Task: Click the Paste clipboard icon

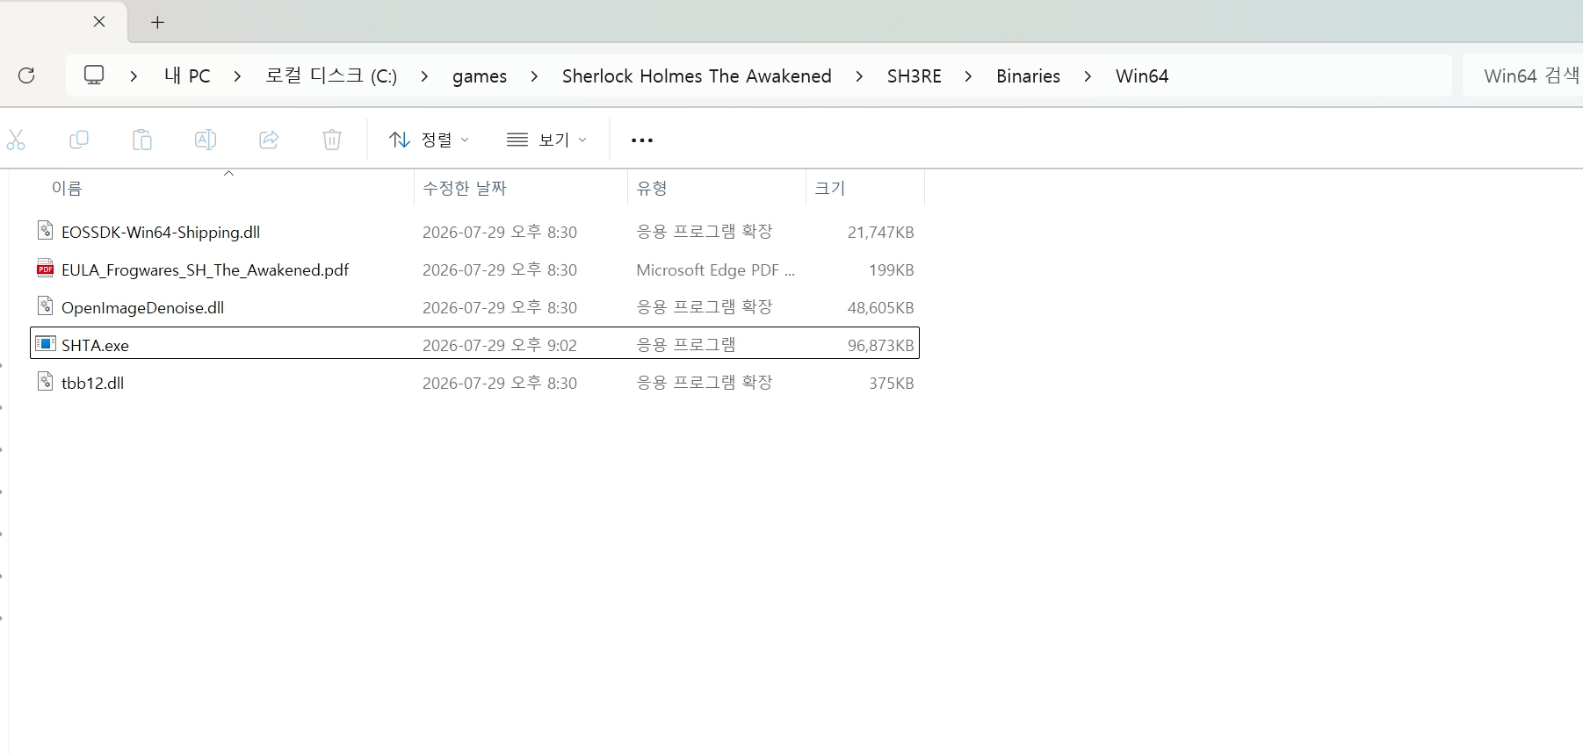Action: click(x=142, y=140)
